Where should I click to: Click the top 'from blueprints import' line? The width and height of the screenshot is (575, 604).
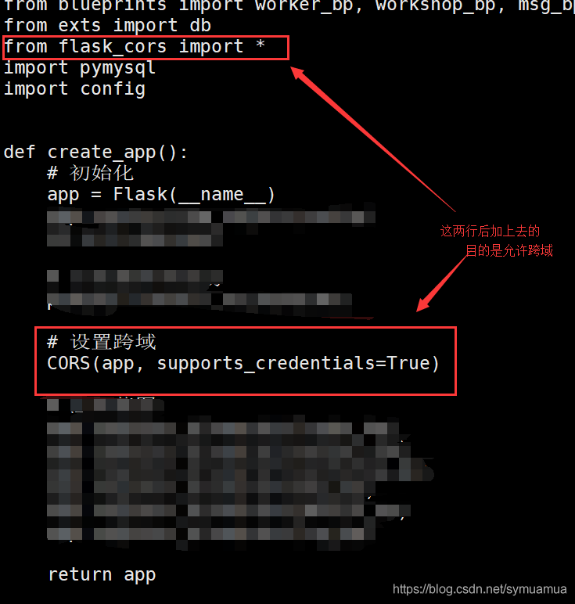(x=289, y=5)
